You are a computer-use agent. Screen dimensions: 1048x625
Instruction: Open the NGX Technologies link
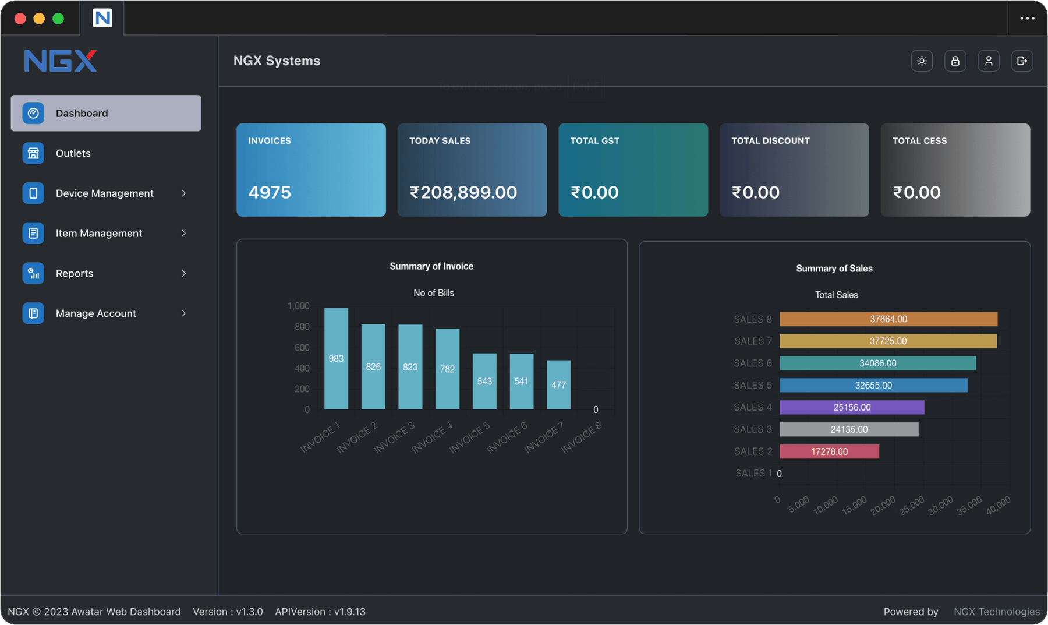996,612
